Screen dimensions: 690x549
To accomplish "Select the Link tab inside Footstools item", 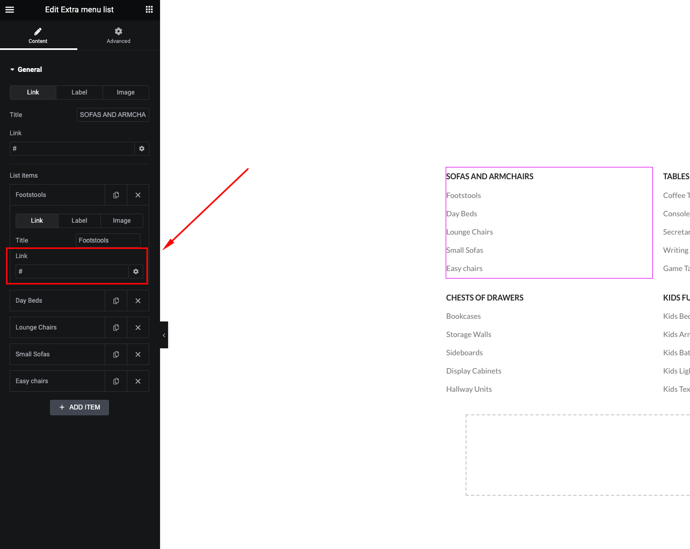I will click(37, 221).
